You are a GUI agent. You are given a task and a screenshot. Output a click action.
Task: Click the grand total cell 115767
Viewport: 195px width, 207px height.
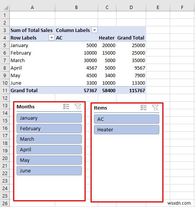[131, 90]
